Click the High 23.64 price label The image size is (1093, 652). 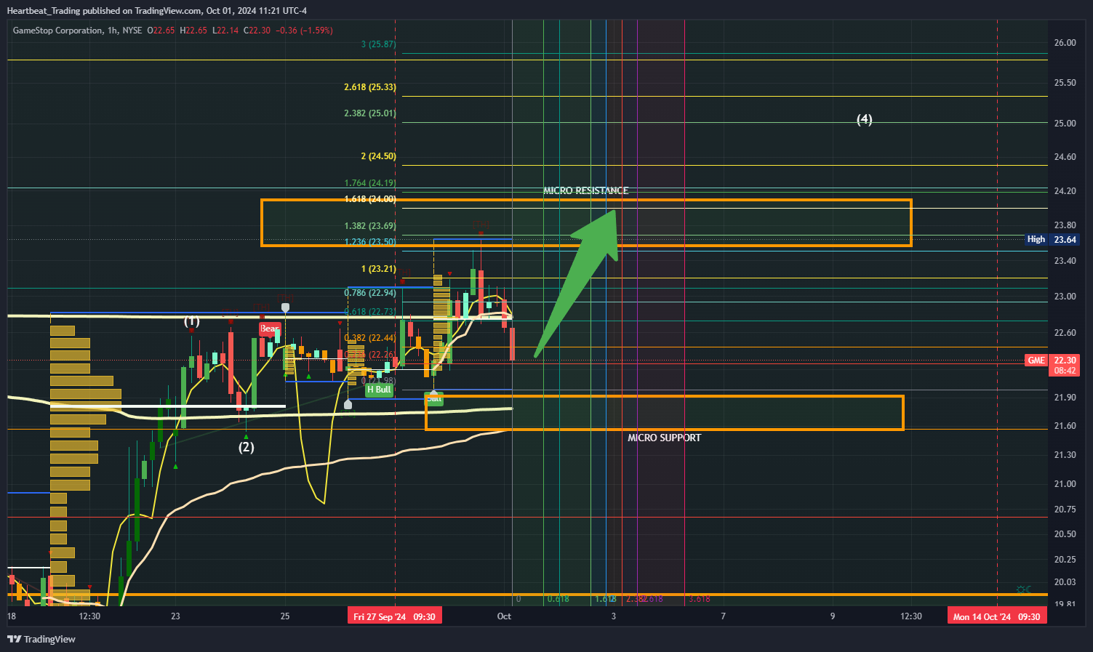click(x=1052, y=239)
